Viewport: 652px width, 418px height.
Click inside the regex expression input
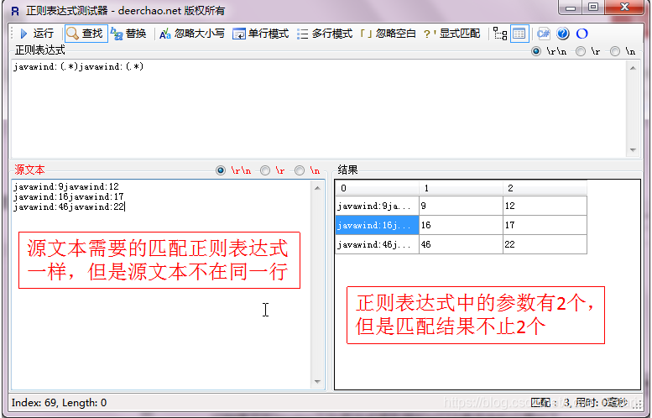click(319, 108)
